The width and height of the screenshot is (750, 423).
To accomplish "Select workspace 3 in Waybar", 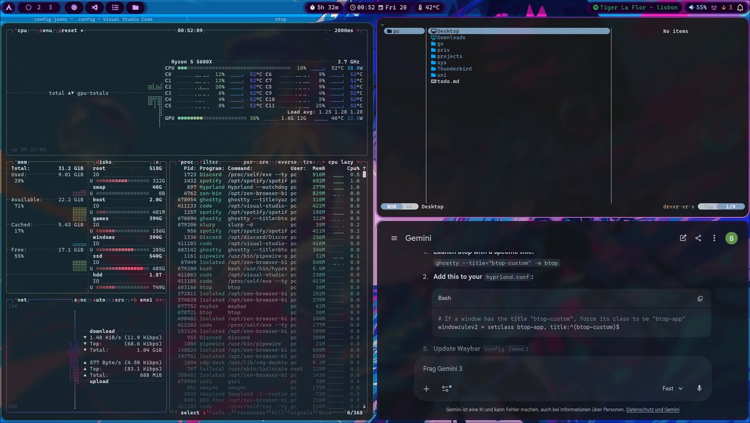I will (51, 7).
